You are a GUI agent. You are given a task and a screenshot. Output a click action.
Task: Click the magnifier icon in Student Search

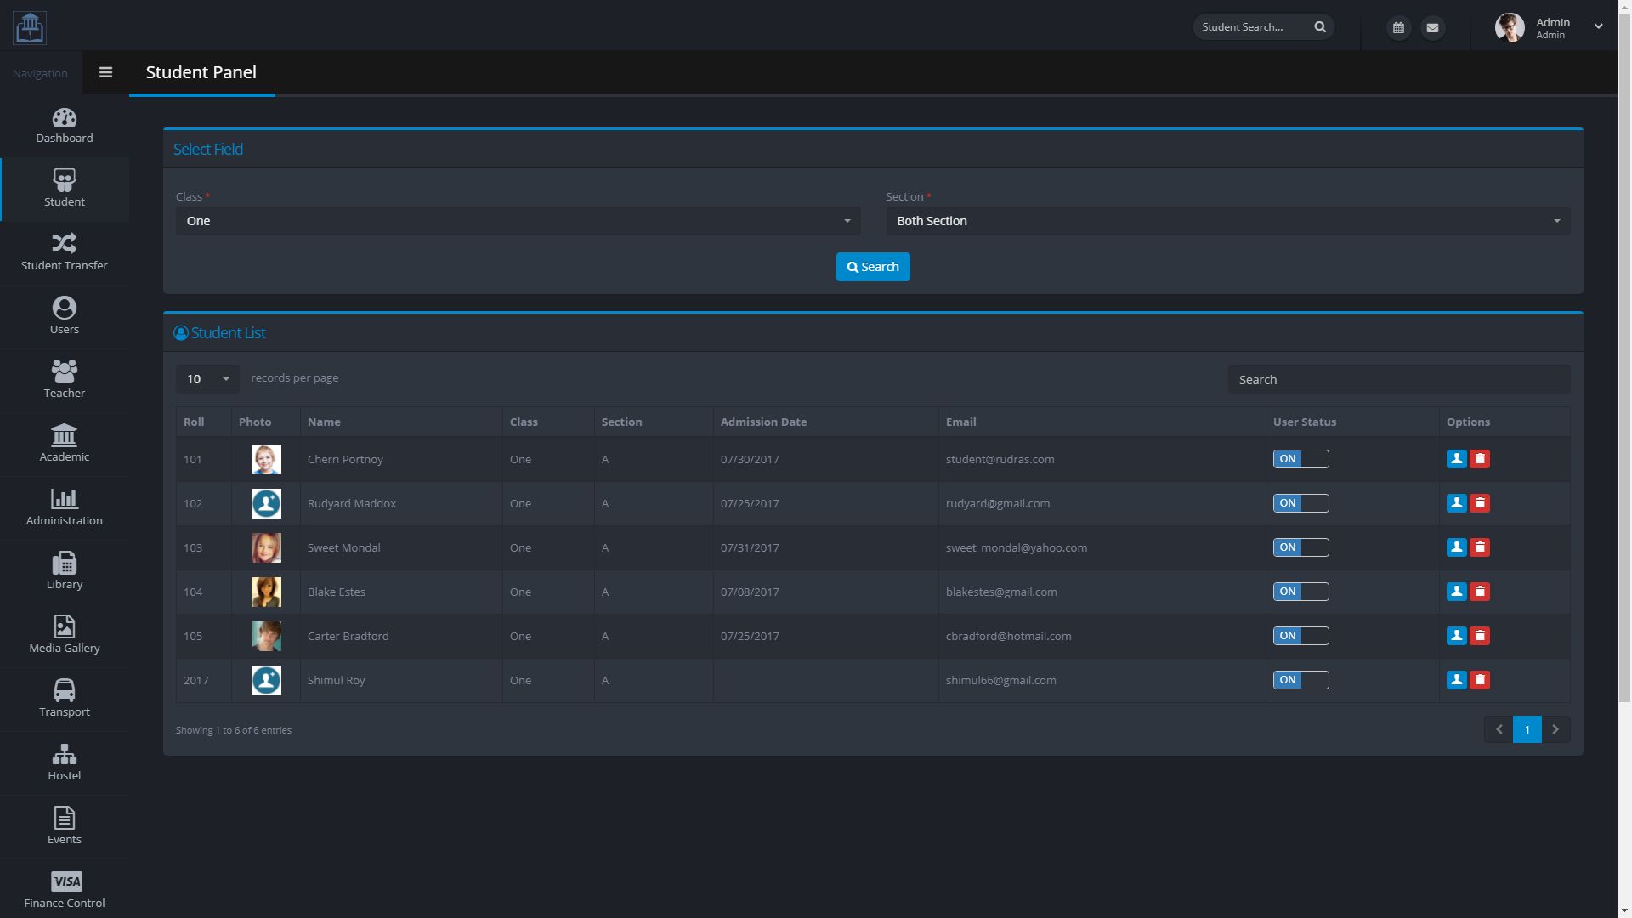click(1320, 27)
